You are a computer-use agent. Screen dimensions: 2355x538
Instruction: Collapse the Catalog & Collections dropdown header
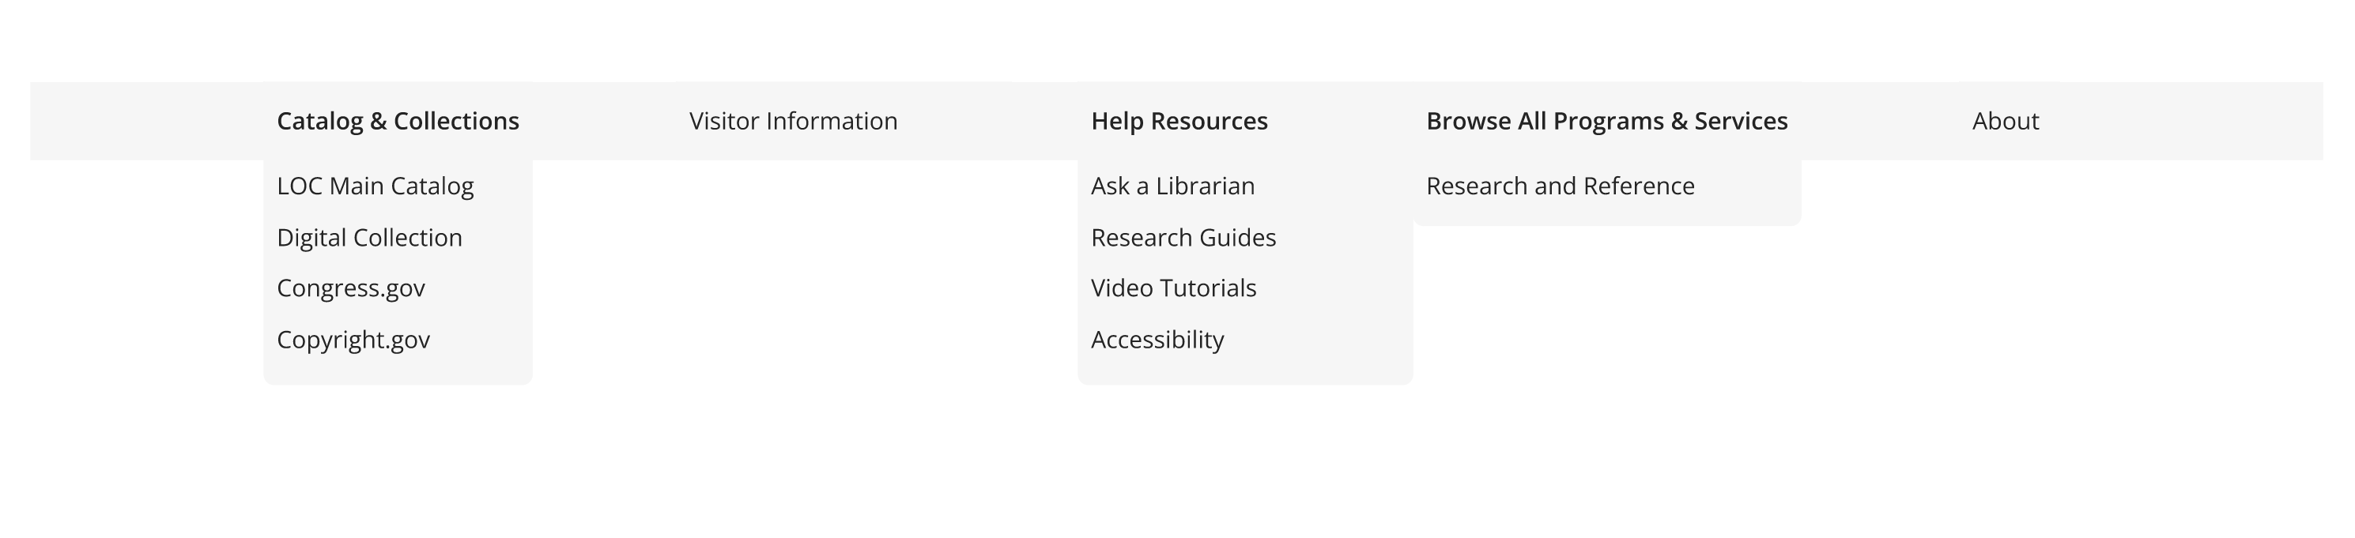point(398,122)
